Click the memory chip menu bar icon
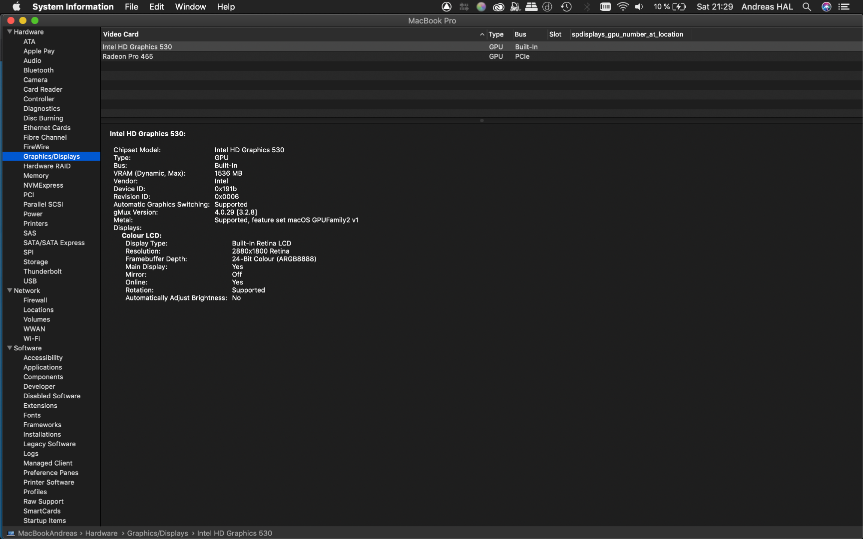Viewport: 863px width, 539px height. [605, 6]
